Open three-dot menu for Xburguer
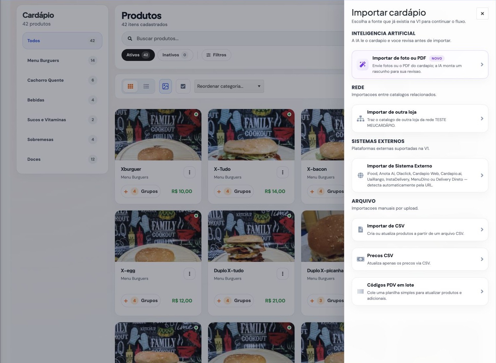Image resolution: width=496 pixels, height=363 pixels. [x=190, y=172]
